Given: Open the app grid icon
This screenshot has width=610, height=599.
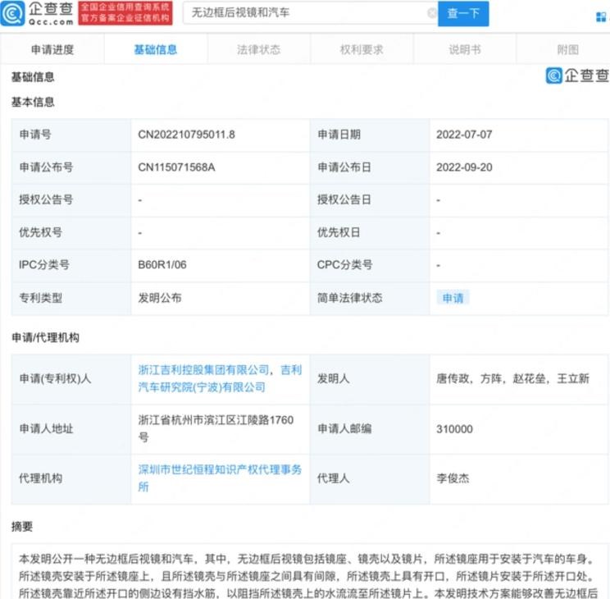Looking at the screenshot, I should (x=602, y=16).
